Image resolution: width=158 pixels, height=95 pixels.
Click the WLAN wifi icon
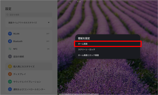tap(10, 34)
